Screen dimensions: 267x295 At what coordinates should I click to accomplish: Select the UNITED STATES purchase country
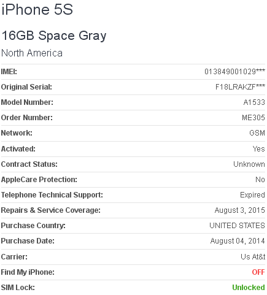click(x=237, y=226)
